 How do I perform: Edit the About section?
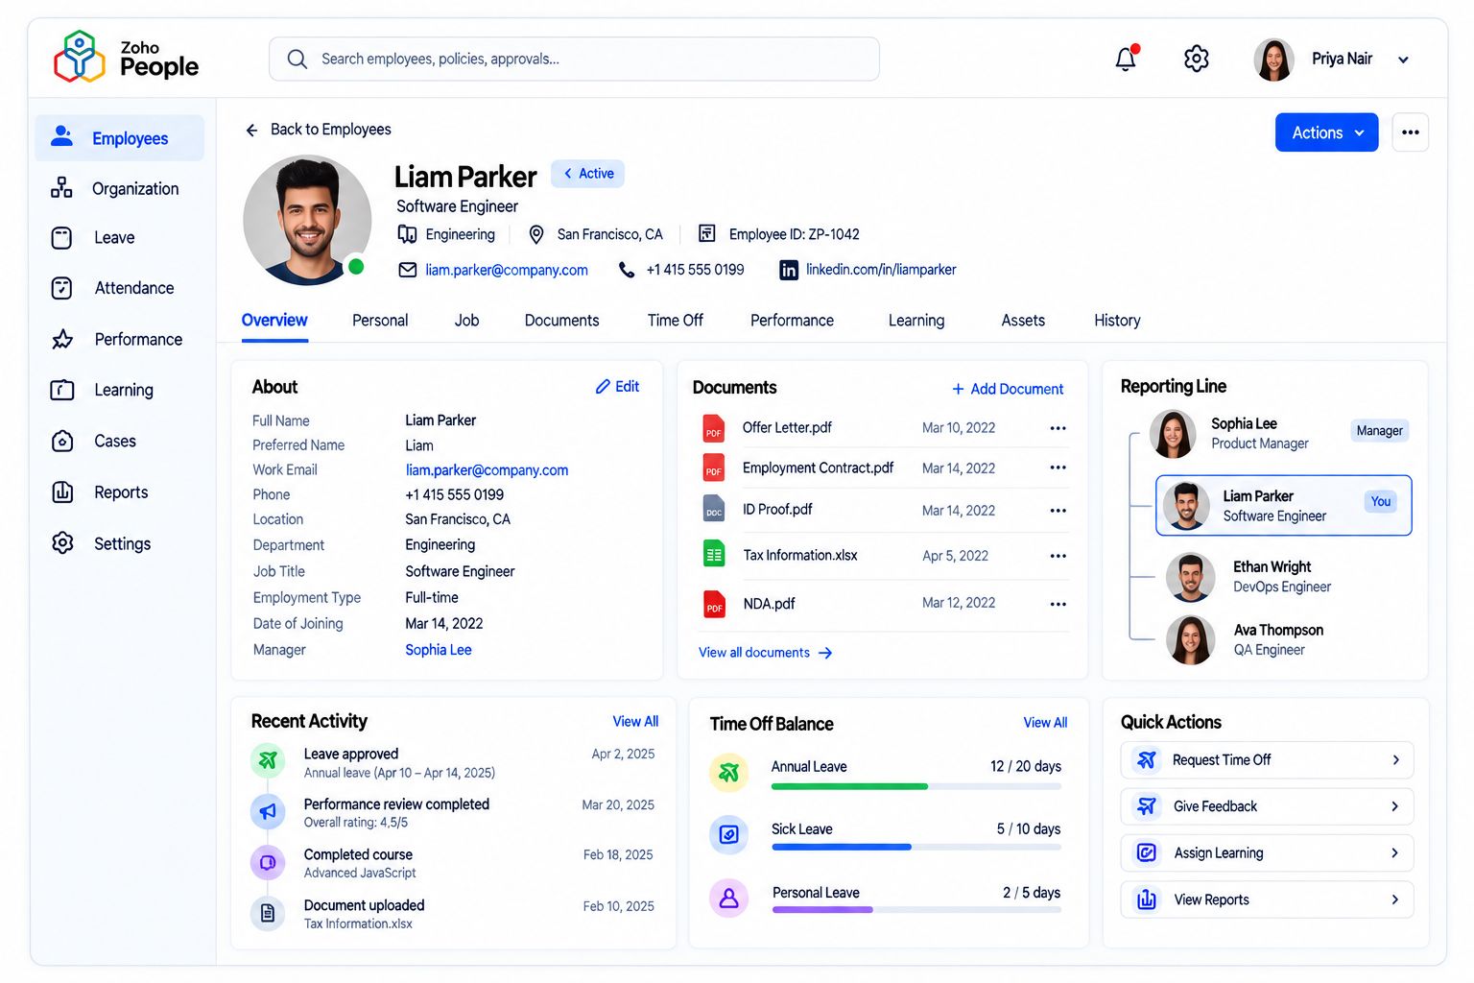(x=617, y=386)
